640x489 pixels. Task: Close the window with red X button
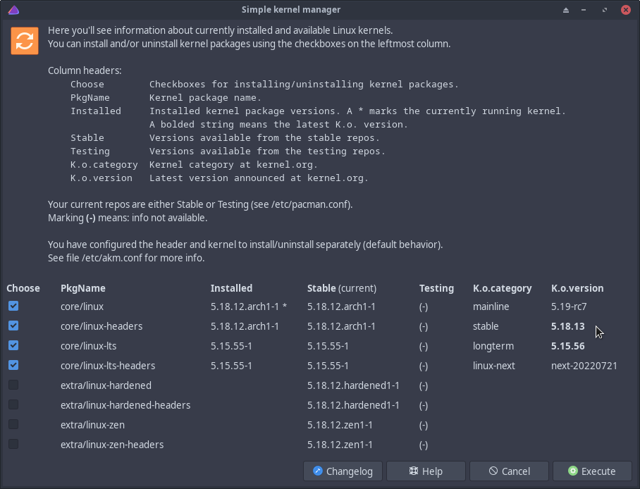click(625, 10)
